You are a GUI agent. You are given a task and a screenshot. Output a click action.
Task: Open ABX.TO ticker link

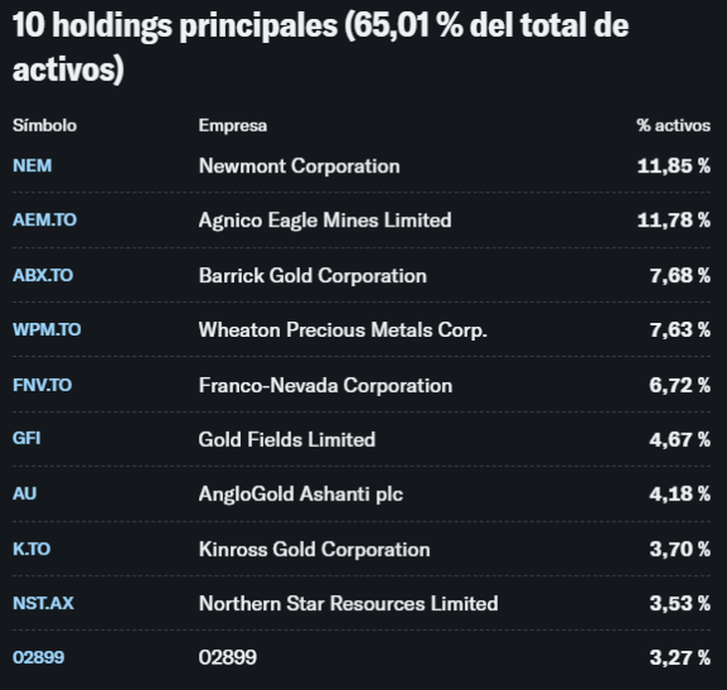pos(43,275)
